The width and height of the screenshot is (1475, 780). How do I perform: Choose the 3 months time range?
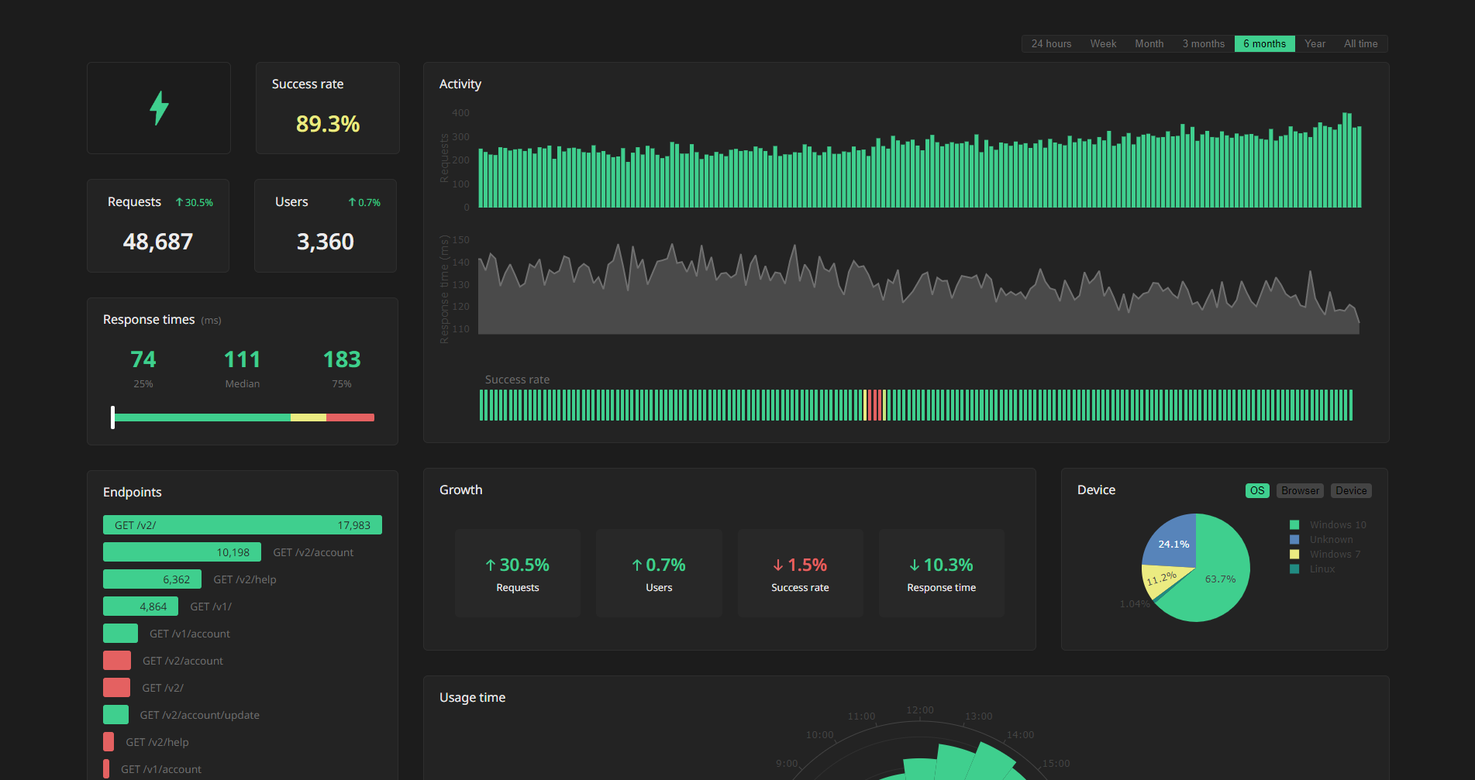coord(1203,44)
